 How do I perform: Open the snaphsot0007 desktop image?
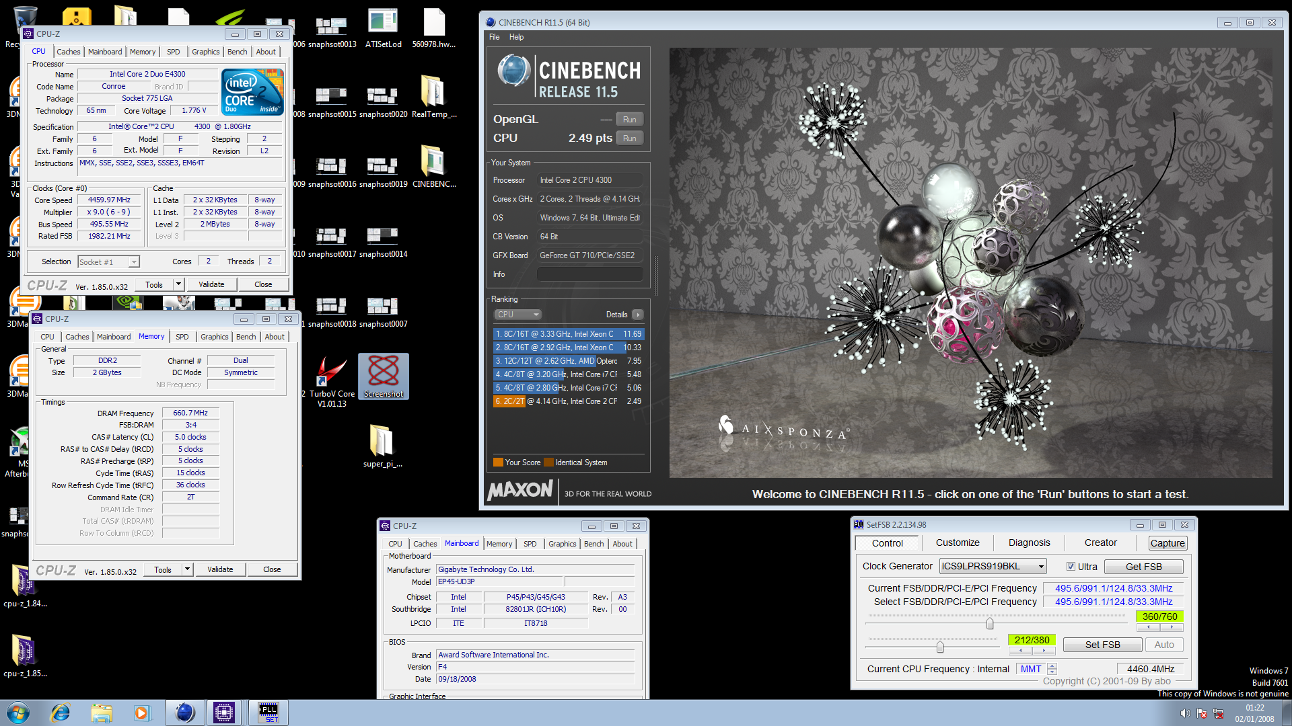click(x=383, y=311)
